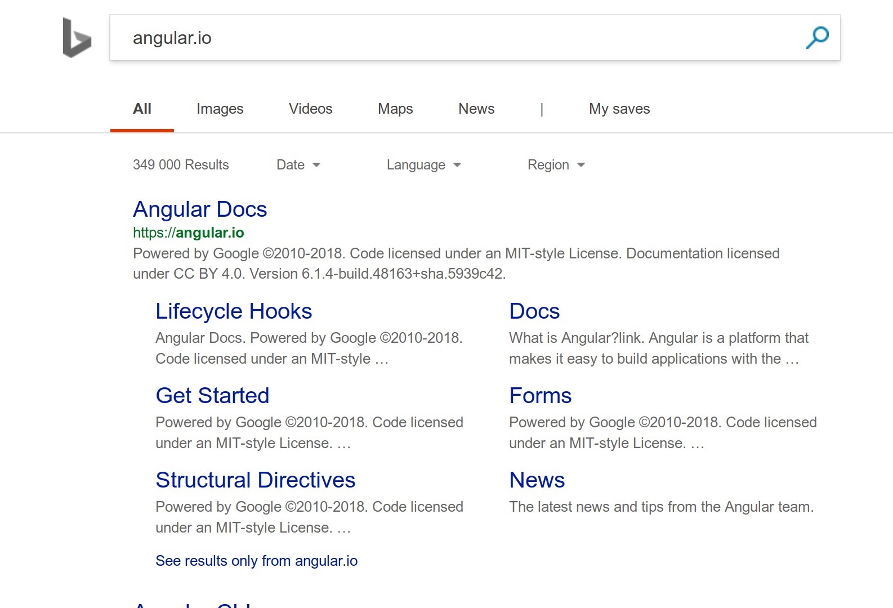Open the Angular Docs result title
This screenshot has width=893, height=608.
coord(200,209)
